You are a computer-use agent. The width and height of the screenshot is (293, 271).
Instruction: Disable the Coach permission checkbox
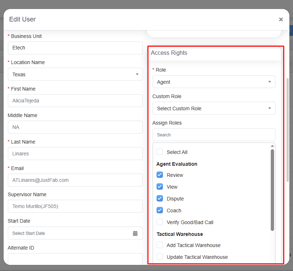point(160,210)
